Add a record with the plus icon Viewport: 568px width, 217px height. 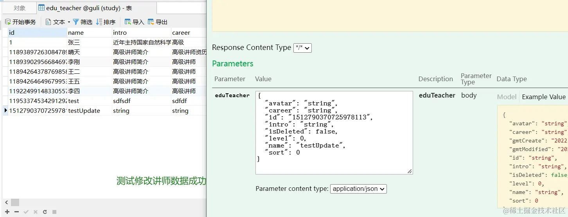(x=7, y=212)
